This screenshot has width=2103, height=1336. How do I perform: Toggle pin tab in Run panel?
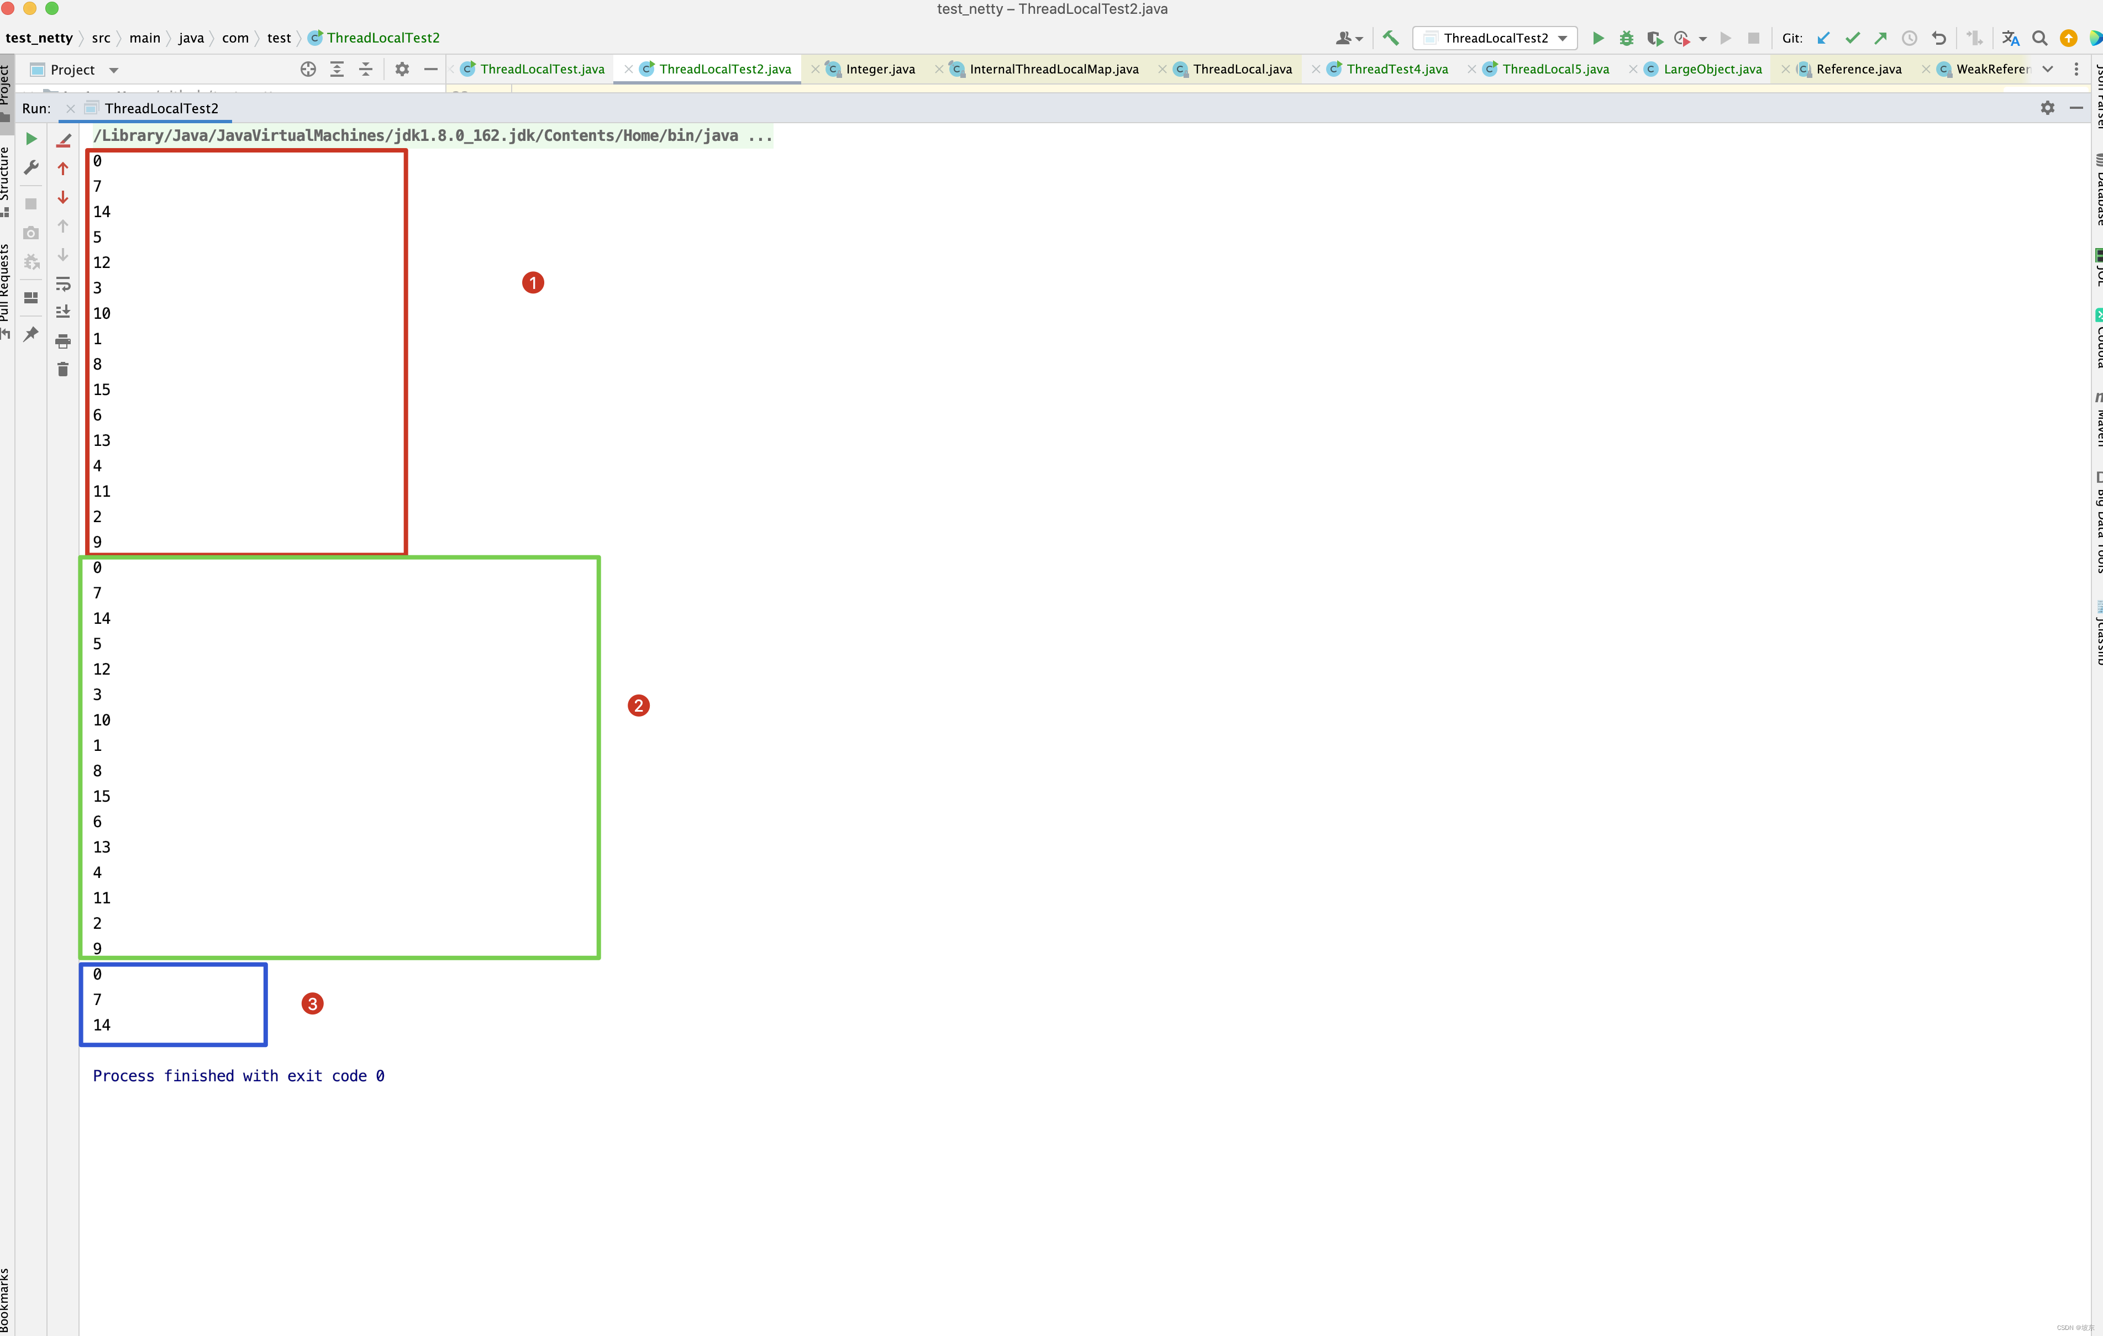pos(31,334)
